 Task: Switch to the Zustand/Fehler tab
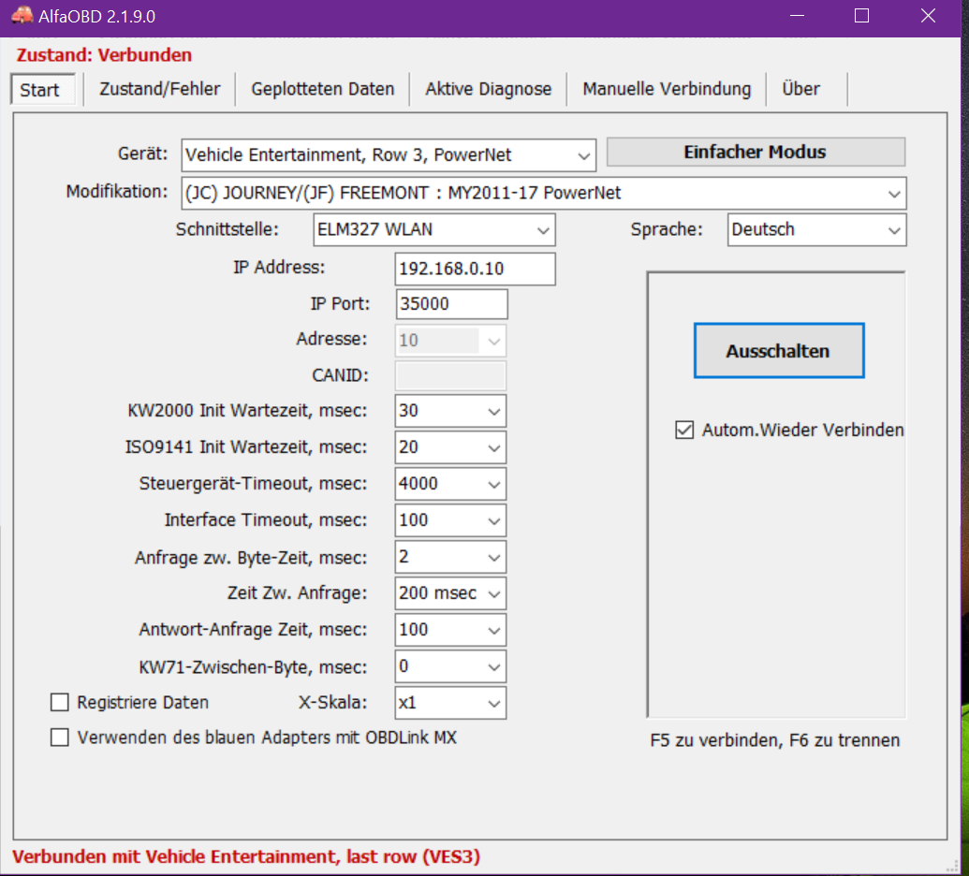click(160, 90)
